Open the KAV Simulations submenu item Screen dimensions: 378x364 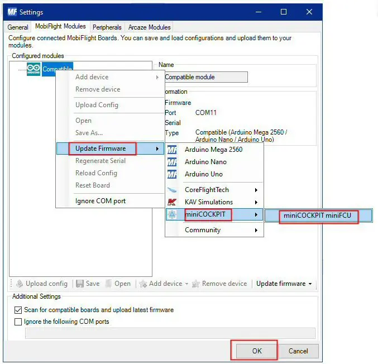pyautogui.click(x=214, y=202)
